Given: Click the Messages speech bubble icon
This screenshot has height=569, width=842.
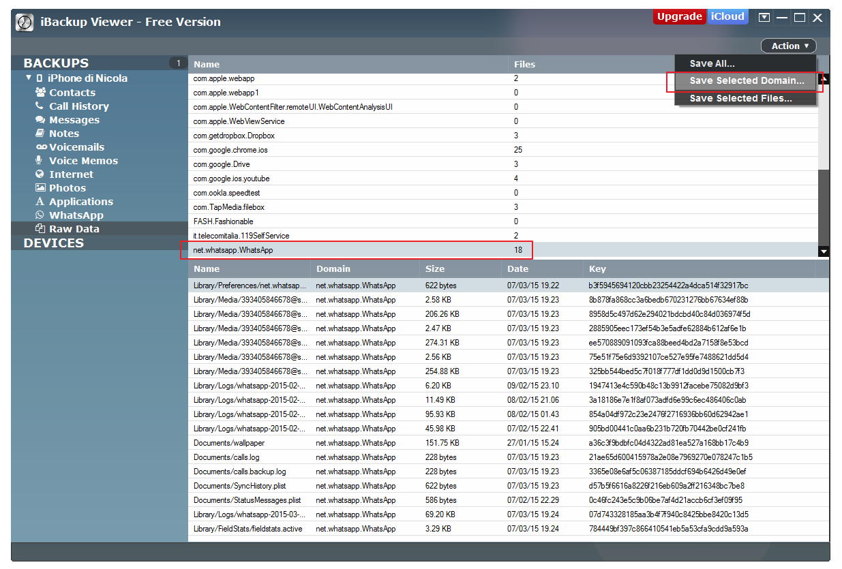Looking at the screenshot, I should [x=40, y=119].
